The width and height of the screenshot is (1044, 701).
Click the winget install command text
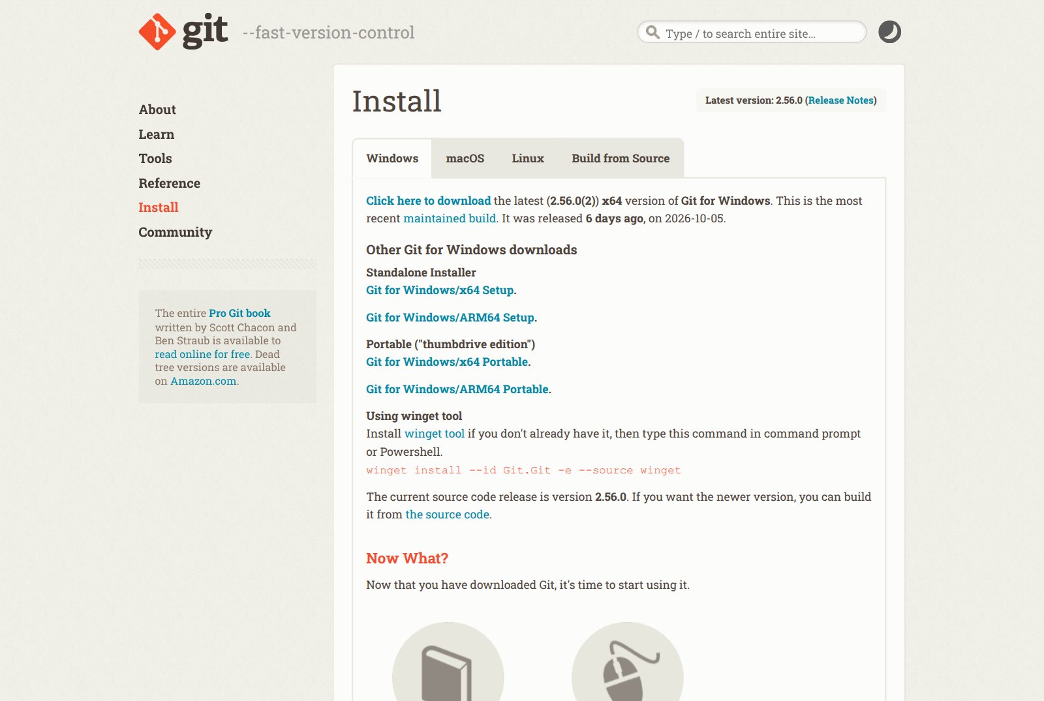click(523, 470)
